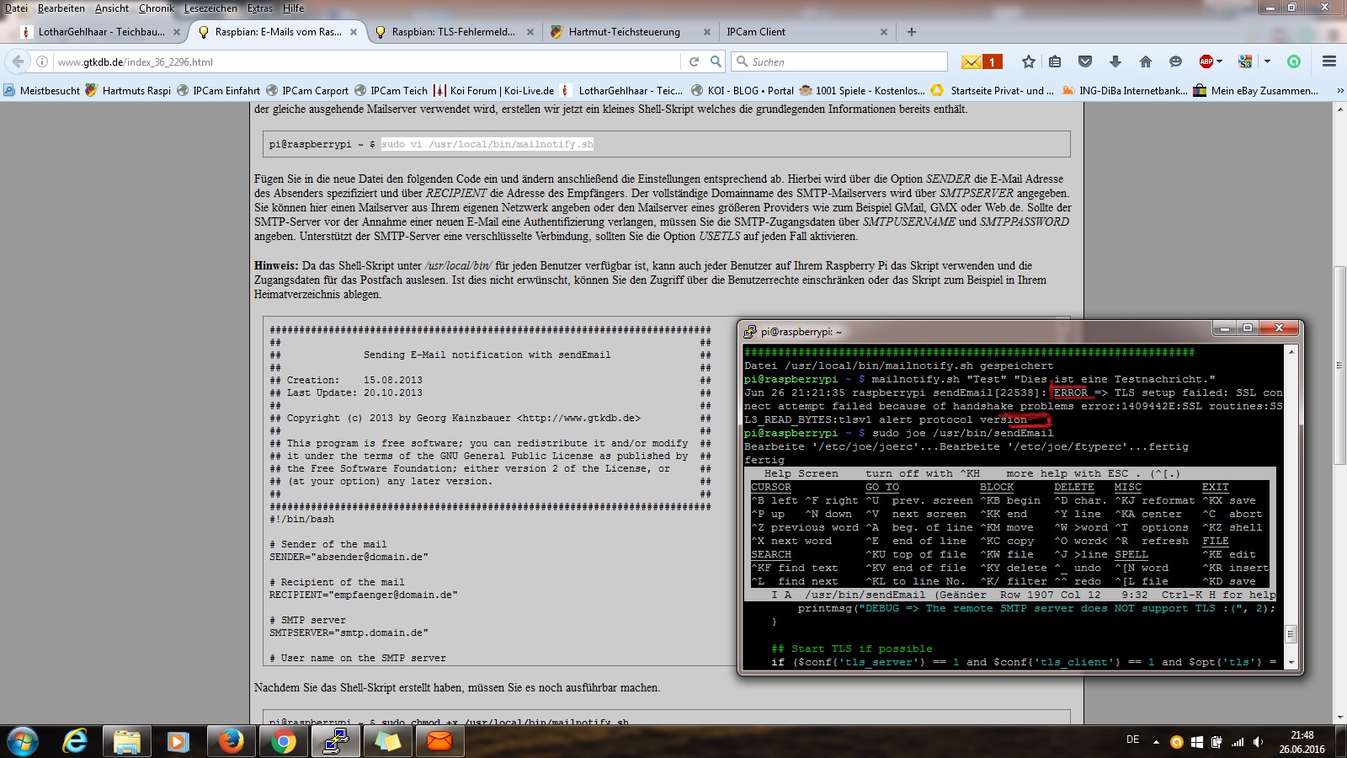1347x758 pixels.
Task: Open the Lesezeichen menu
Action: click(x=210, y=8)
